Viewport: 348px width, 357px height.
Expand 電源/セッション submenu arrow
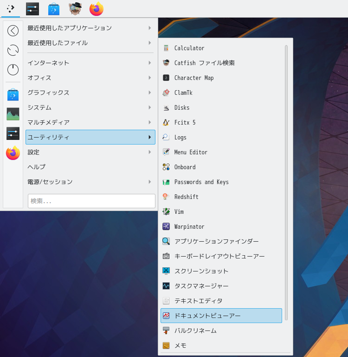tap(149, 182)
